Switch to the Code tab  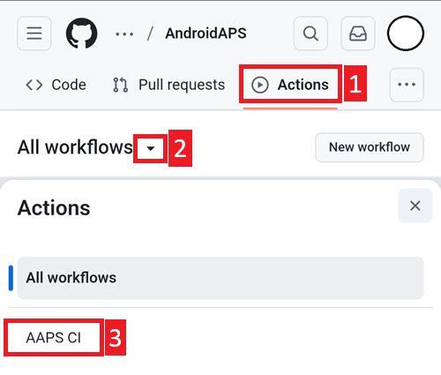[56, 85]
